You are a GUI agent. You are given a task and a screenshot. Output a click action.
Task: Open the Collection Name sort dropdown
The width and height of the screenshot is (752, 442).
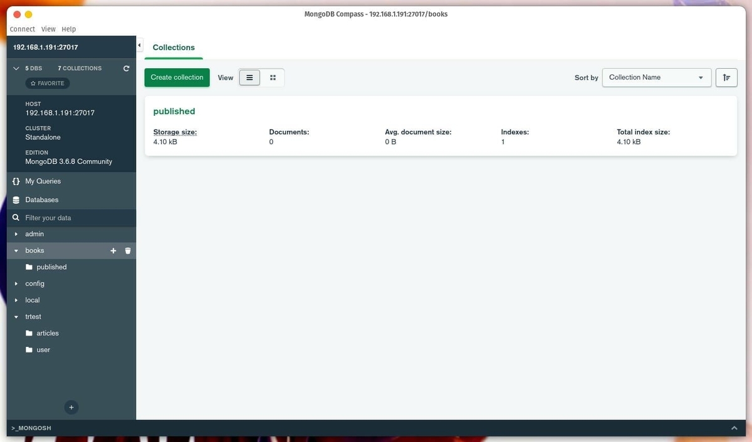656,77
